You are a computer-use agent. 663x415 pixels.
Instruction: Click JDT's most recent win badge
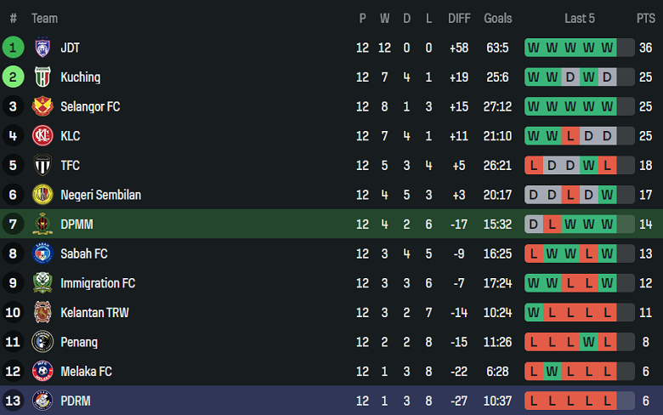point(607,48)
